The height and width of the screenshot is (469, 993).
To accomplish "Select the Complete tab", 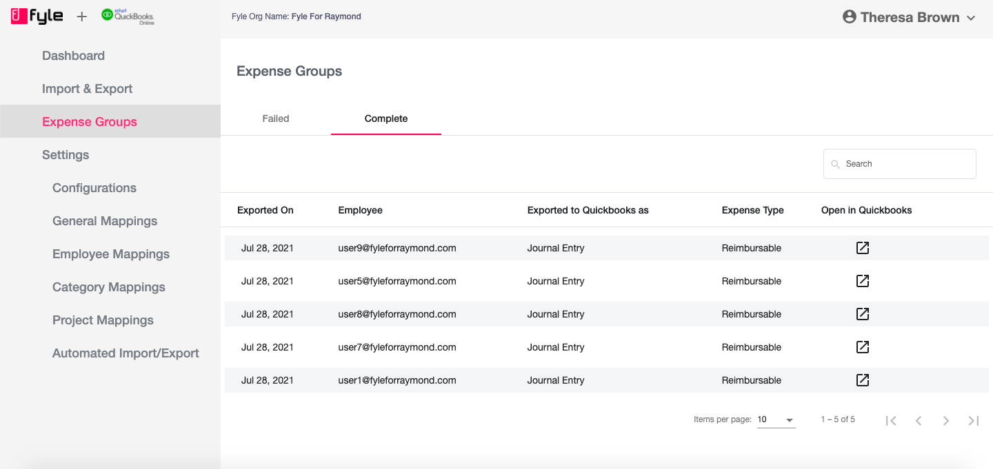I will [386, 118].
